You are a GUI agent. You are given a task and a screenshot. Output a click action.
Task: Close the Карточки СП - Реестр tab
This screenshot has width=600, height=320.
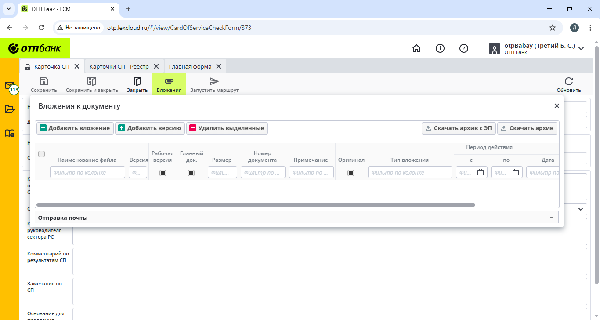[156, 66]
